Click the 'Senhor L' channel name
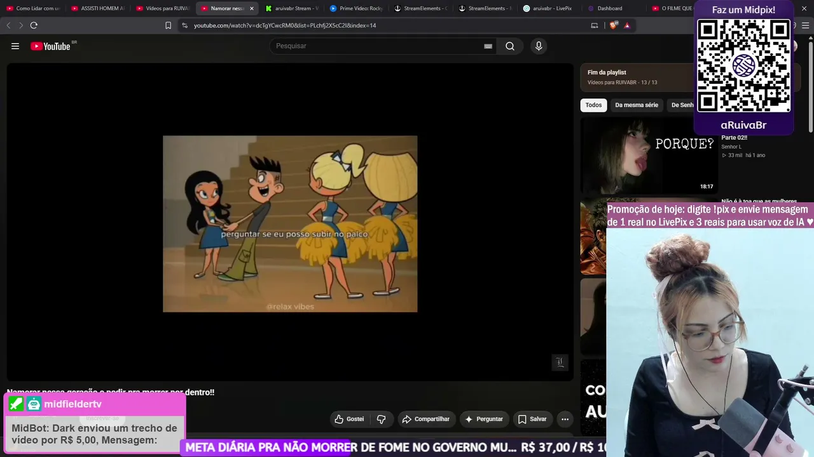814x457 pixels. (x=731, y=147)
